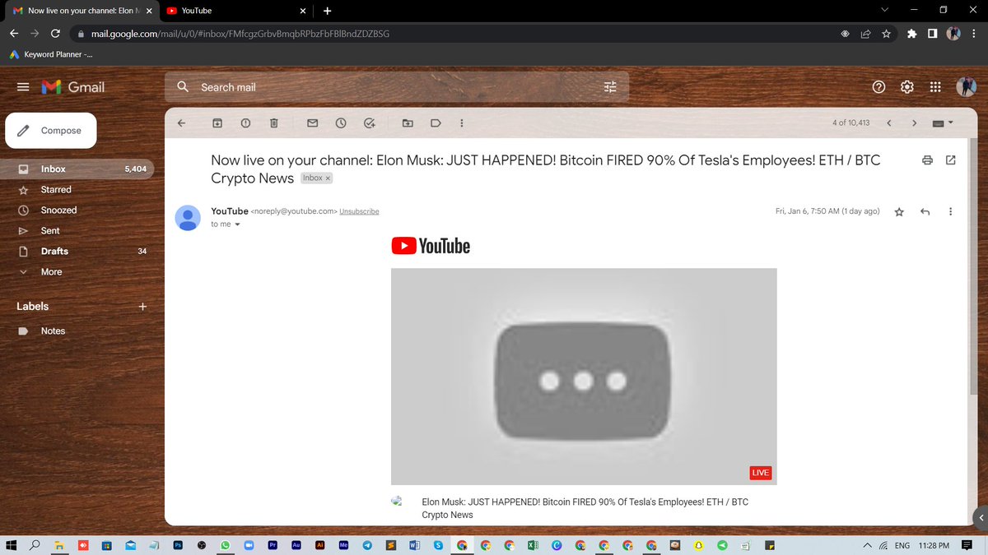Report this email as spam

coord(245,123)
